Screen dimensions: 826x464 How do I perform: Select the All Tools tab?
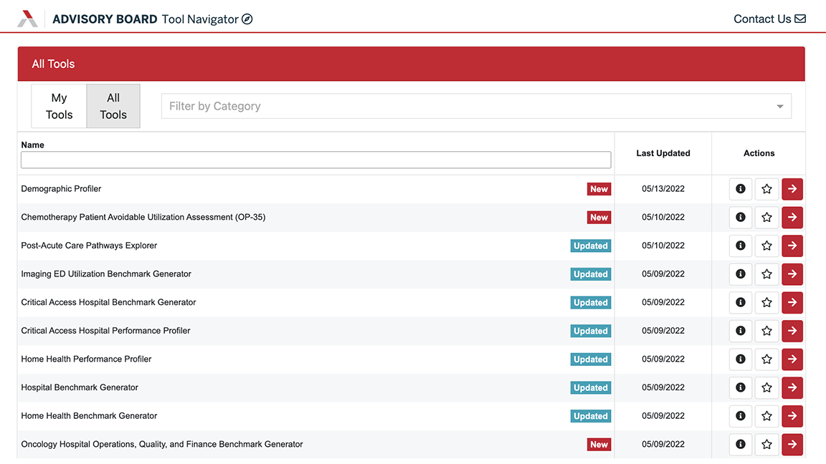113,106
